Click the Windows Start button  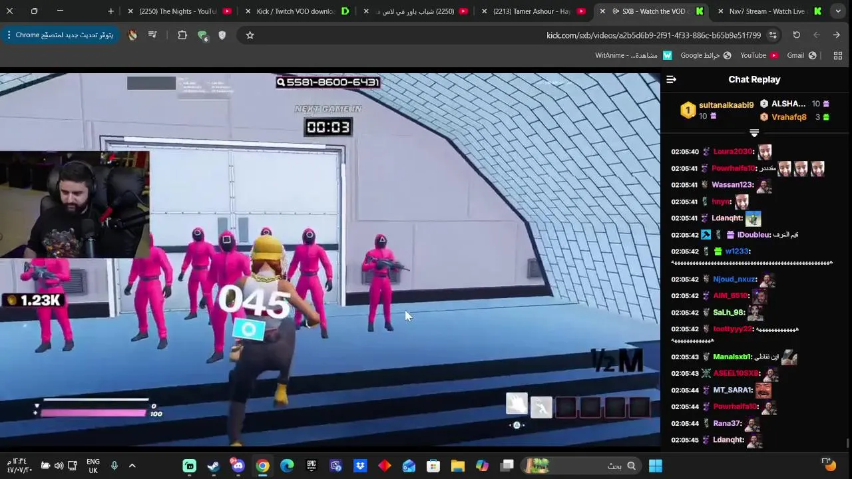pyautogui.click(x=656, y=466)
